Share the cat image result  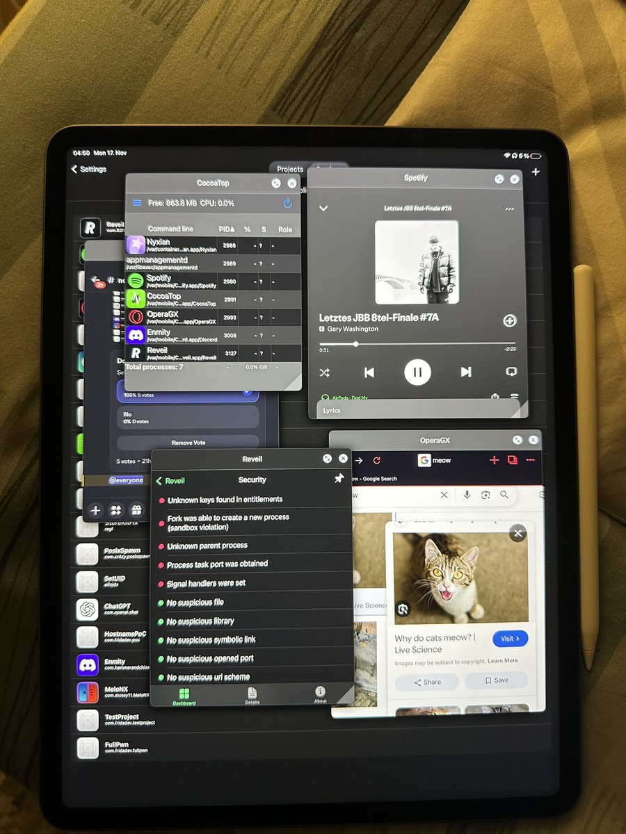(427, 681)
